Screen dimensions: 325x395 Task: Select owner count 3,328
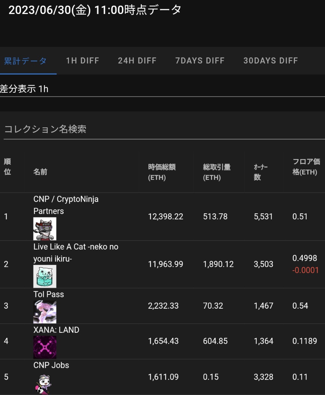tap(263, 377)
